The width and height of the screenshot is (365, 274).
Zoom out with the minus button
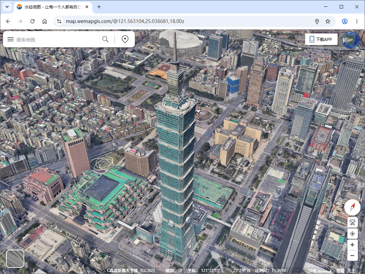click(352, 256)
